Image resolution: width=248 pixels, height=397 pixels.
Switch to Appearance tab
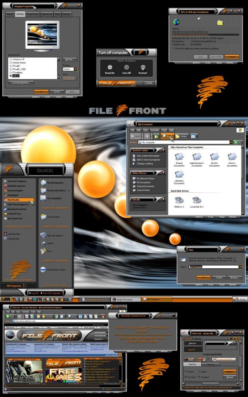(x=46, y=14)
